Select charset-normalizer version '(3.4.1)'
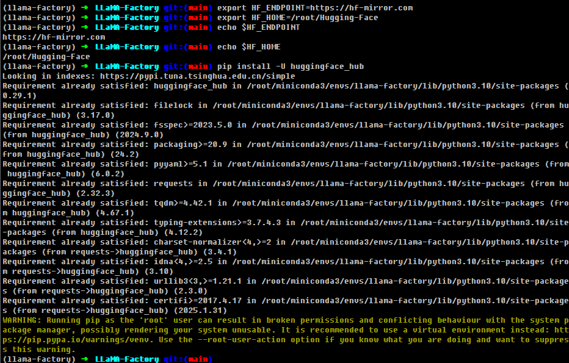 point(220,253)
